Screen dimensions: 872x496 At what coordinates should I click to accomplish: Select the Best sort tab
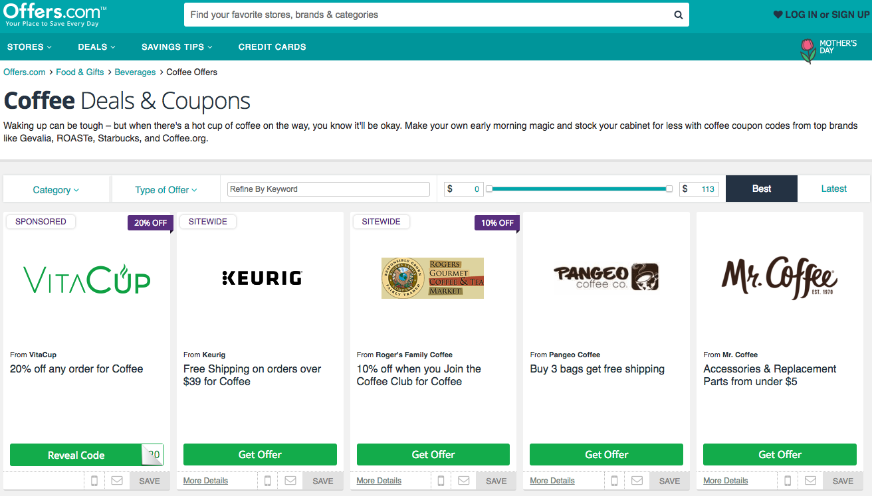click(x=762, y=189)
